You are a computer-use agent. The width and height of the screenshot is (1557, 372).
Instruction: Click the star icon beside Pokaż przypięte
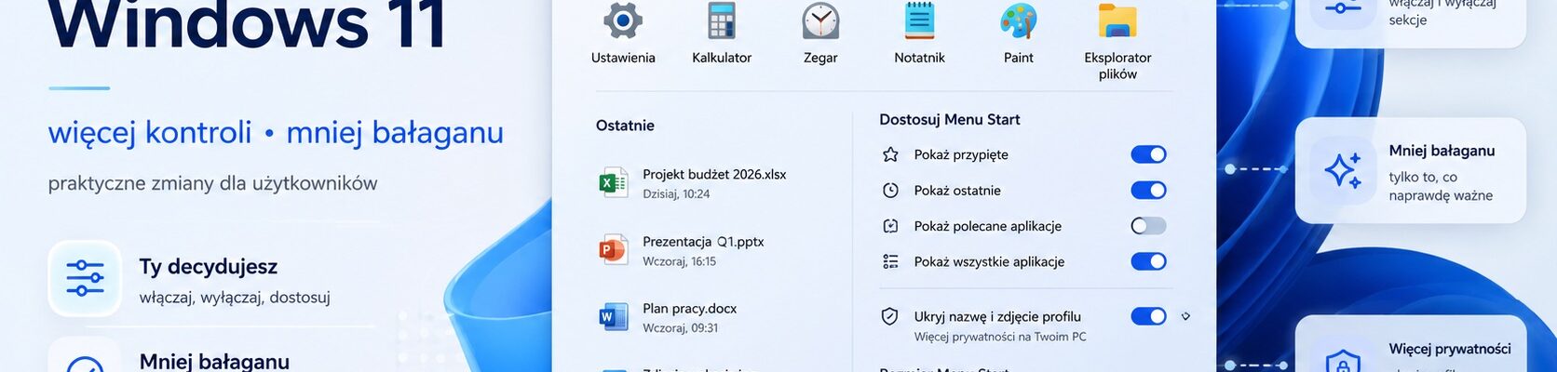pyautogui.click(x=890, y=154)
